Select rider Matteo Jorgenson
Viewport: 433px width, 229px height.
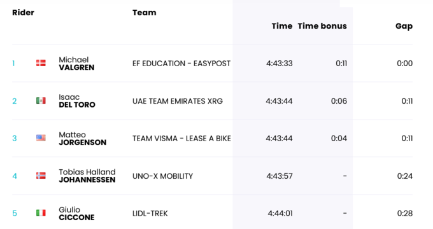pyautogui.click(x=83, y=139)
